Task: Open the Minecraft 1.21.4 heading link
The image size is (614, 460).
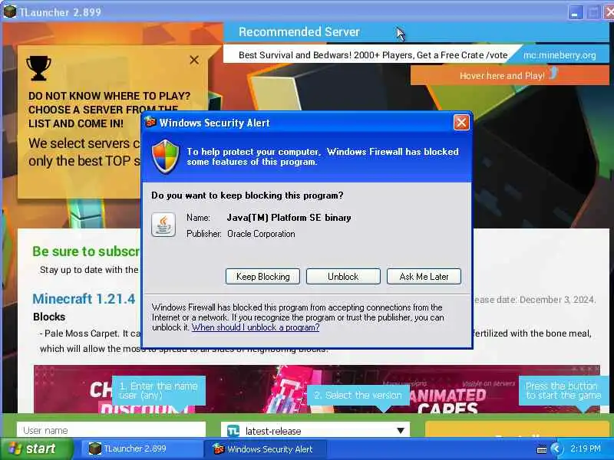Action: click(x=84, y=299)
